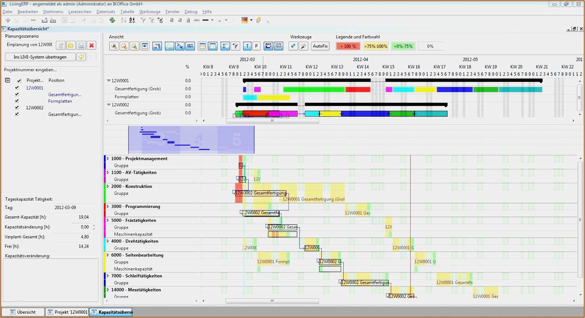Click the T text display icon
This screenshot has width=585, height=318.
(247, 46)
